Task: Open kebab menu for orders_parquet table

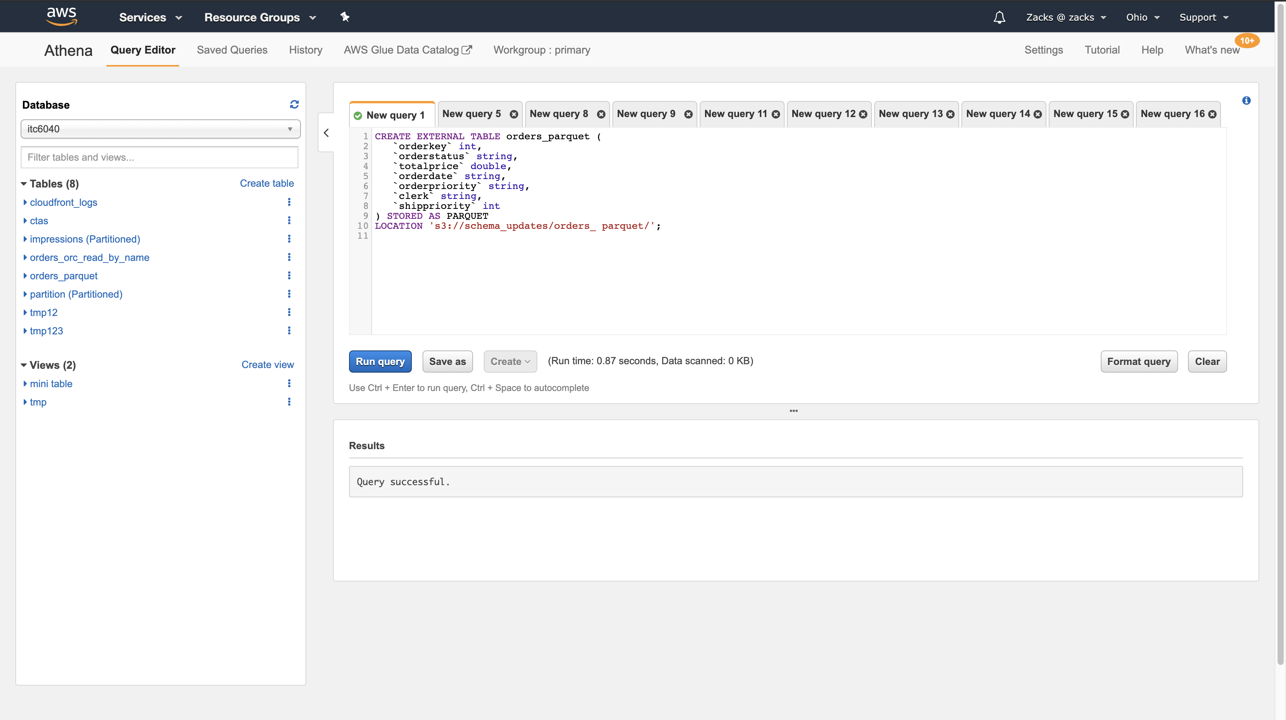Action: (x=289, y=275)
